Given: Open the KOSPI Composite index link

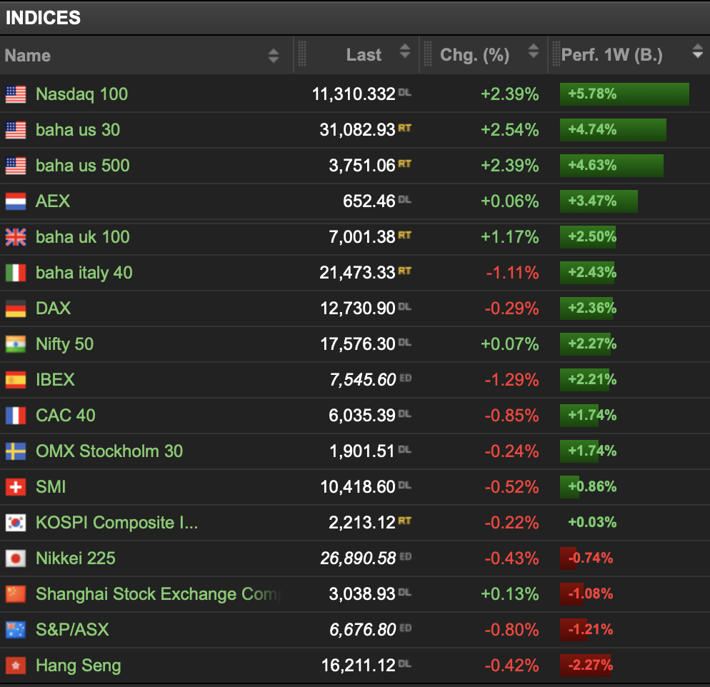Looking at the screenshot, I should 117,523.
